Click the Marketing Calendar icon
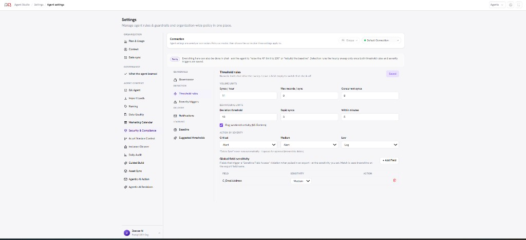 125,122
